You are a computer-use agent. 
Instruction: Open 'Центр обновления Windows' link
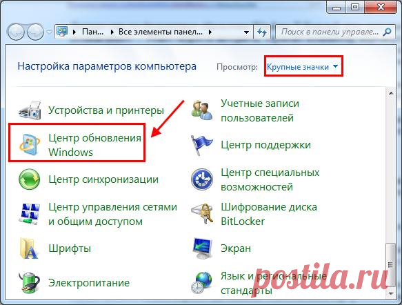(95, 145)
